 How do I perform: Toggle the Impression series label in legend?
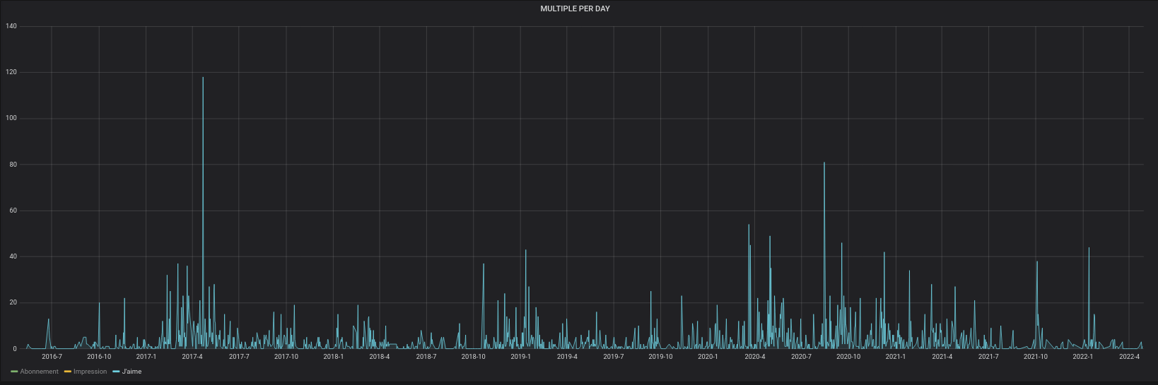(x=90, y=372)
